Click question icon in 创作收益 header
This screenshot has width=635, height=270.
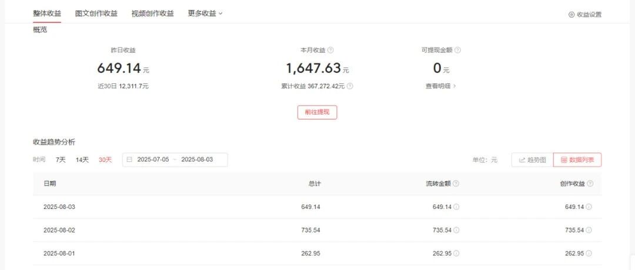tap(590, 184)
